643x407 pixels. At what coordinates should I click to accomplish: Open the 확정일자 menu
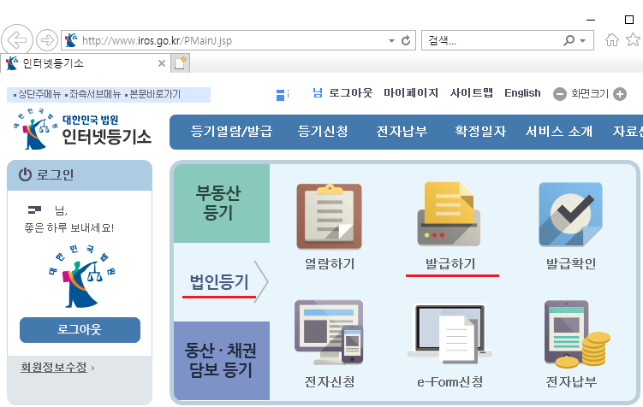point(480,132)
